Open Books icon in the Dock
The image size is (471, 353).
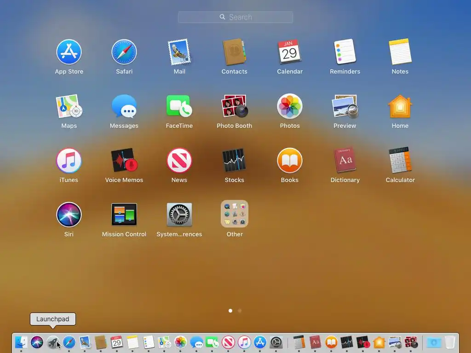click(331, 342)
